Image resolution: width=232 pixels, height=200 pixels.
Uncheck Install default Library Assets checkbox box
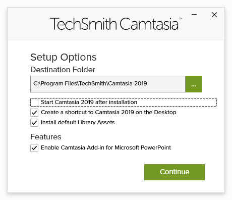coord(34,123)
